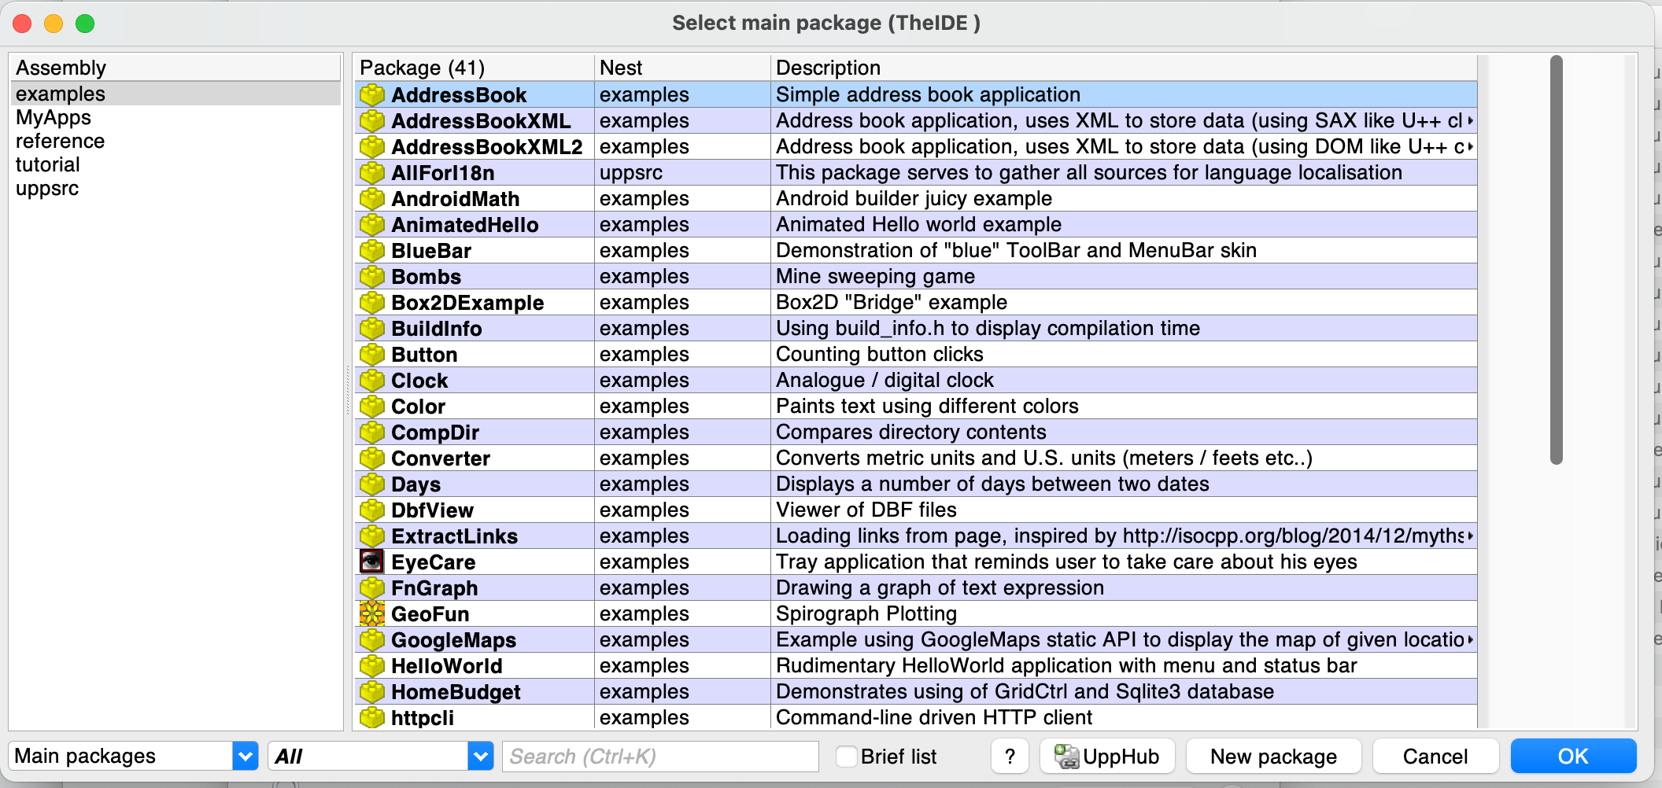Confirm selection with the OK button
The image size is (1662, 788).
coord(1572,757)
